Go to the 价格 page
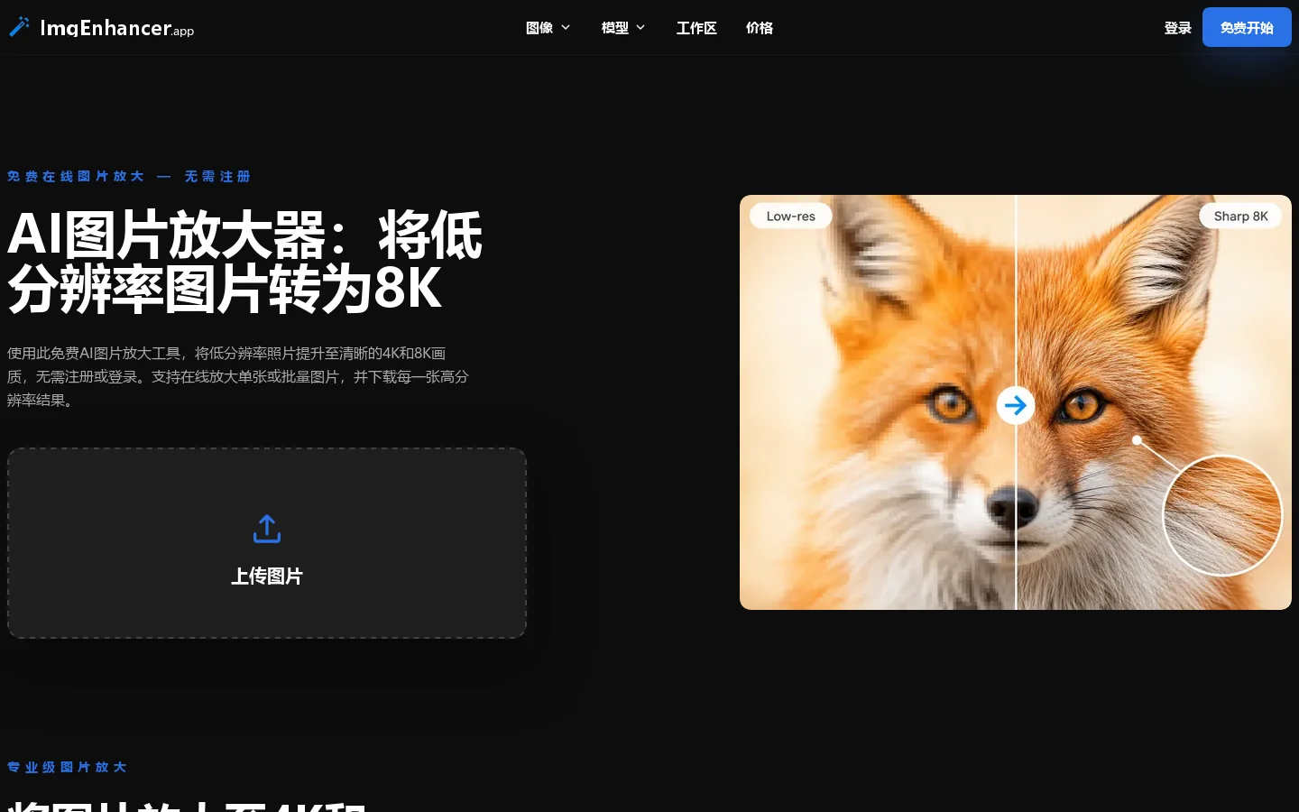Image resolution: width=1299 pixels, height=812 pixels. [760, 28]
